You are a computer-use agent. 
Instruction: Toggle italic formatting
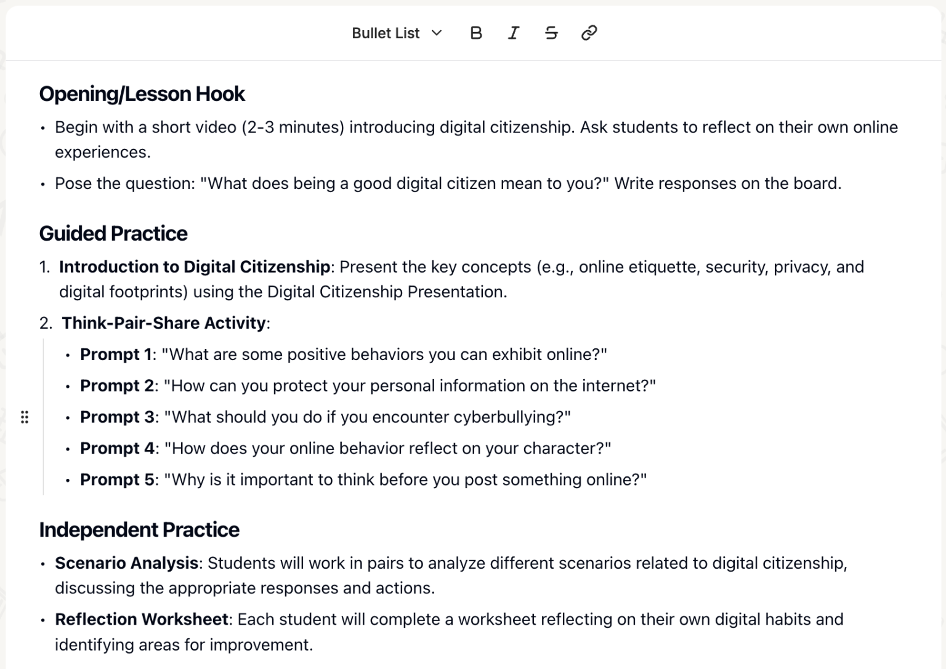click(x=513, y=33)
